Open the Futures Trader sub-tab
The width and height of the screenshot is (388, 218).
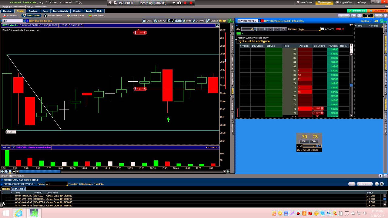point(53,15)
